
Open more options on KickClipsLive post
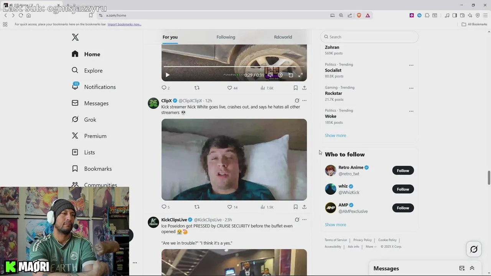click(304, 220)
